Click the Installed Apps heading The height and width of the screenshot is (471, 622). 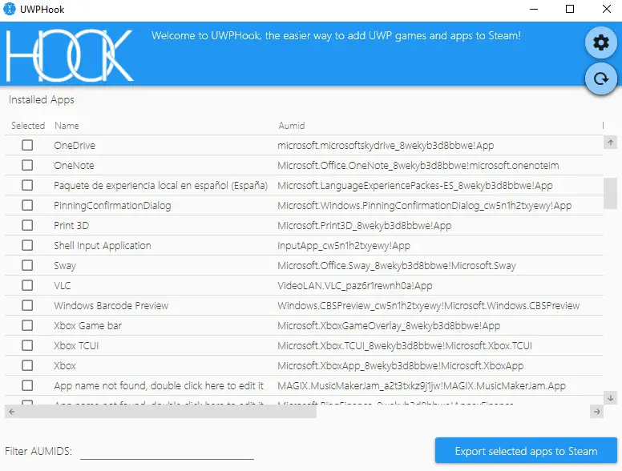pos(41,99)
